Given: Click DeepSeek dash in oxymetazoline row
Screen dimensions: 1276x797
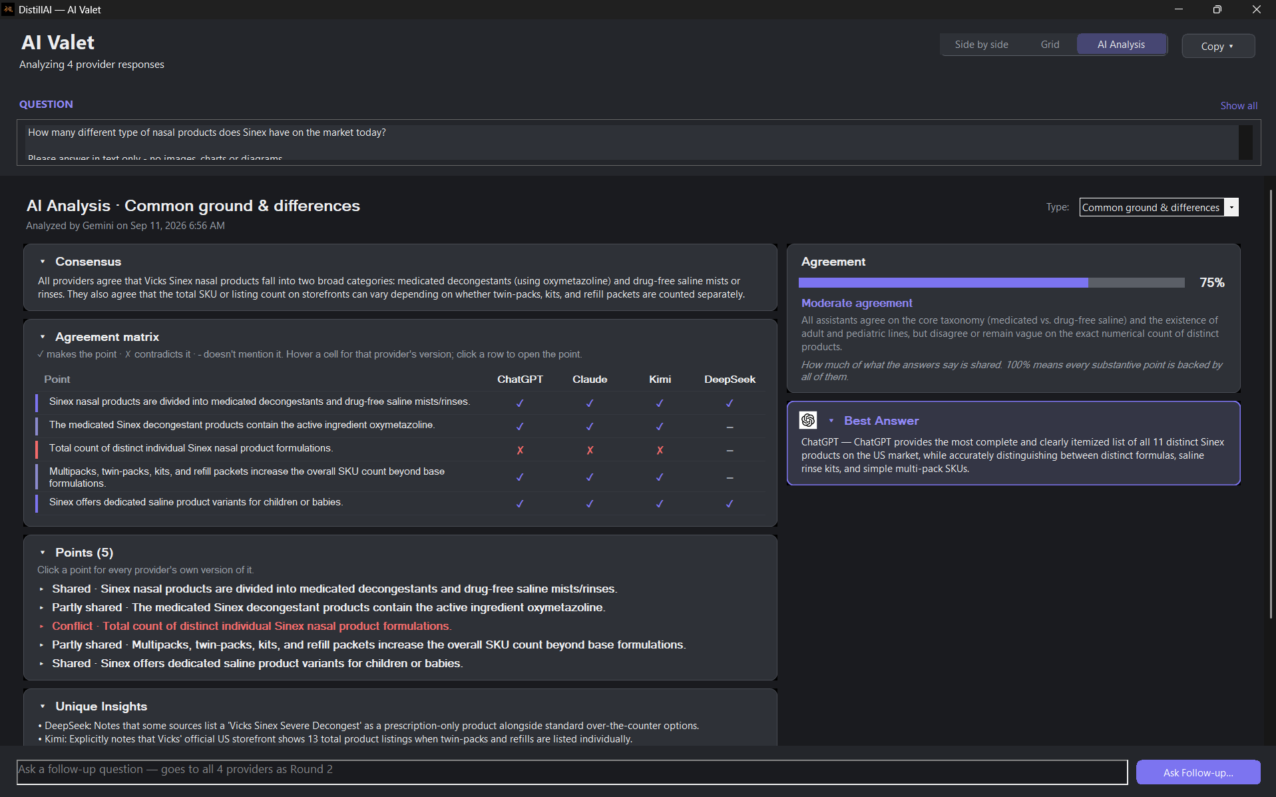Looking at the screenshot, I should coord(730,427).
